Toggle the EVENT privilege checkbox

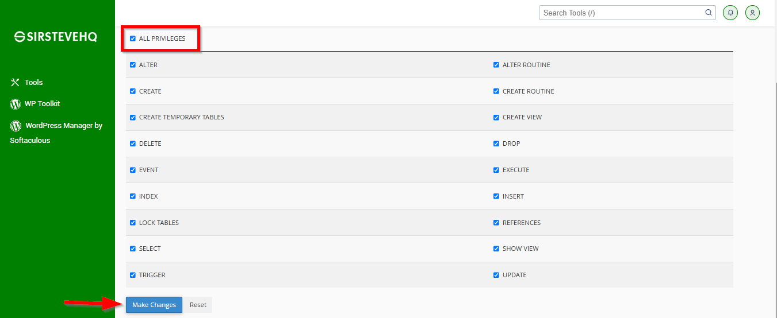pyautogui.click(x=133, y=170)
